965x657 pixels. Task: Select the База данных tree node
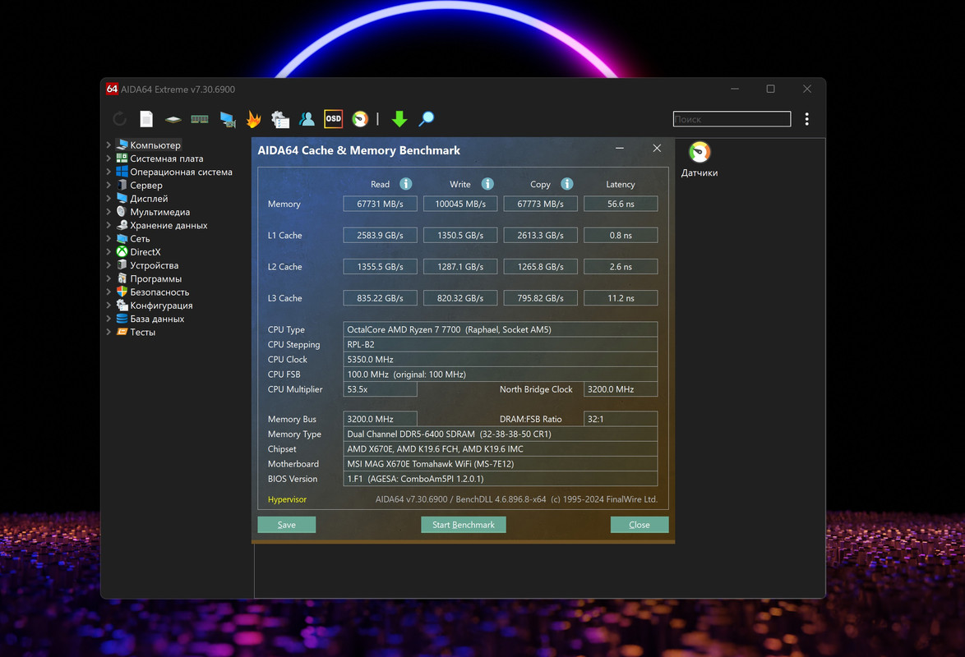157,319
